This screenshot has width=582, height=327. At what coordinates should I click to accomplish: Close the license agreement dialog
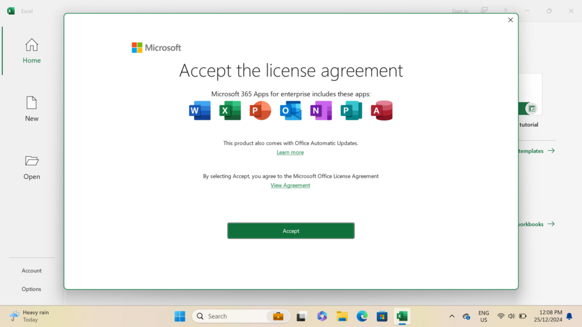(x=510, y=20)
